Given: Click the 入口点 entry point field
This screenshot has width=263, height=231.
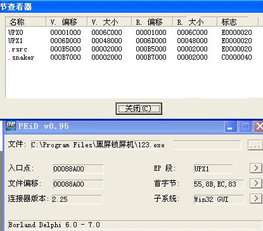Looking at the screenshot, I should (78, 169).
